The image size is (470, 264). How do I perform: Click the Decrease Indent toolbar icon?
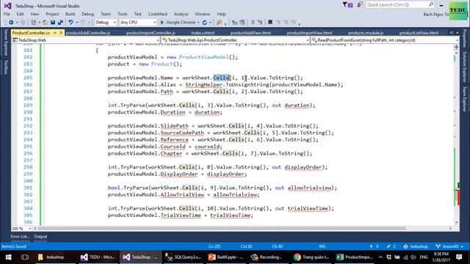pyautogui.click(x=235, y=23)
